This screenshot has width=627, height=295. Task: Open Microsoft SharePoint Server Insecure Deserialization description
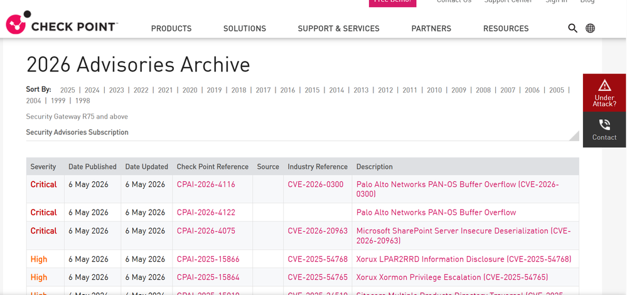click(463, 236)
